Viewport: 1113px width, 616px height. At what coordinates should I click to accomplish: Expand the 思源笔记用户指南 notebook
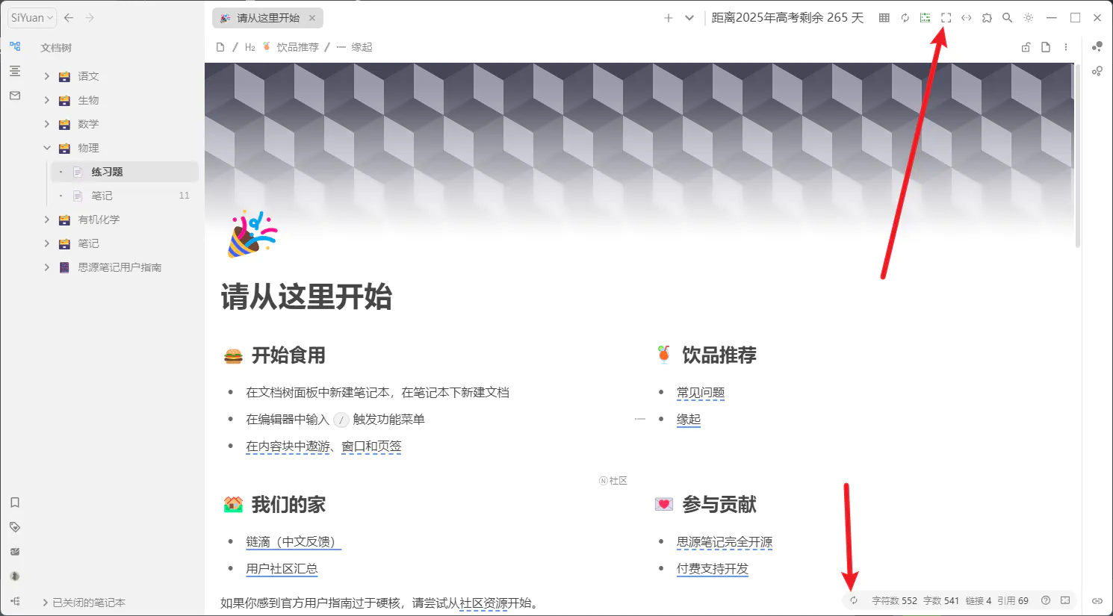[x=46, y=267]
